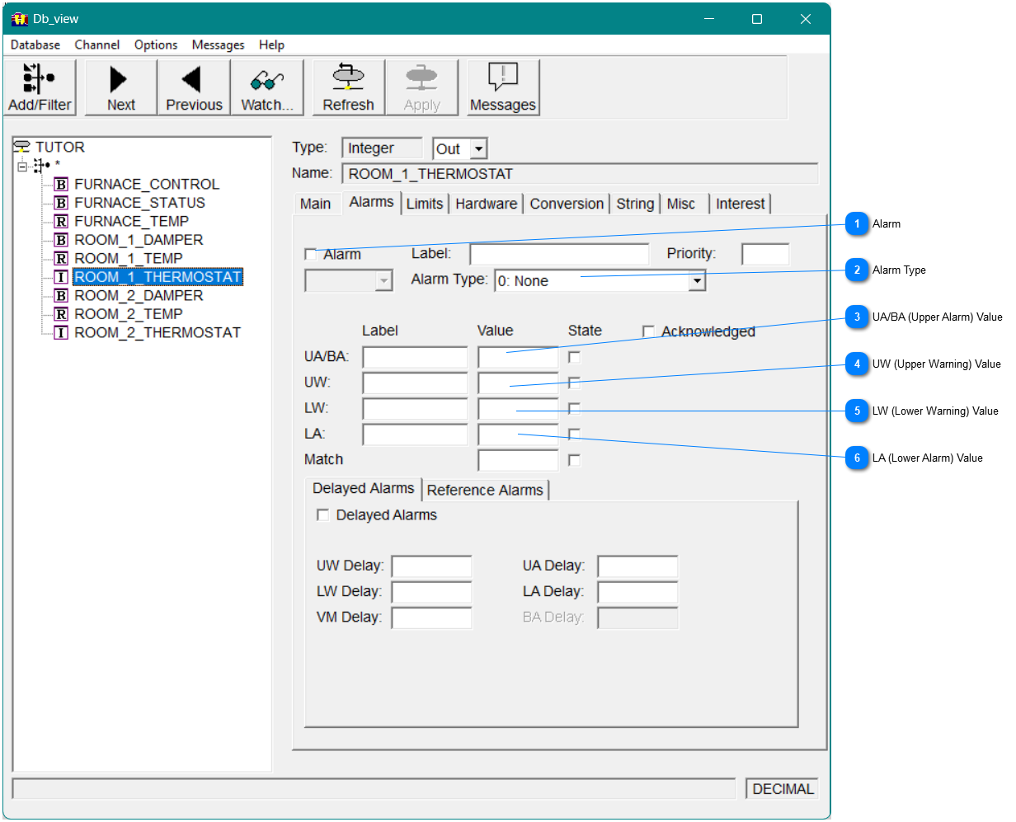Check the Acknowledged checkbox

649,331
